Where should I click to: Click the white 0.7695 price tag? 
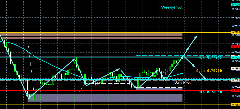point(236,69)
